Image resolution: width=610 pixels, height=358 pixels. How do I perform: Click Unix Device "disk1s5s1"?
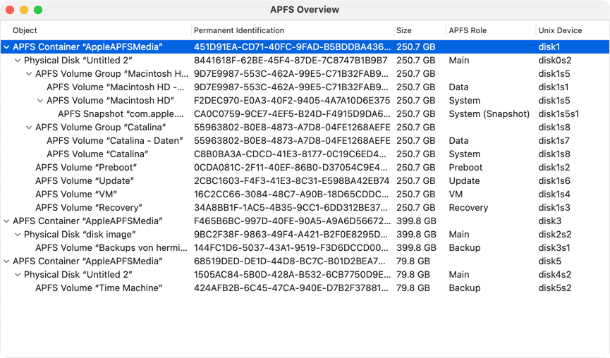tap(559, 114)
